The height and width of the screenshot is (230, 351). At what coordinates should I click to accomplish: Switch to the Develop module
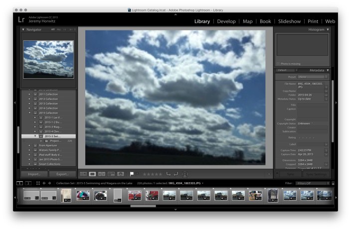[226, 21]
